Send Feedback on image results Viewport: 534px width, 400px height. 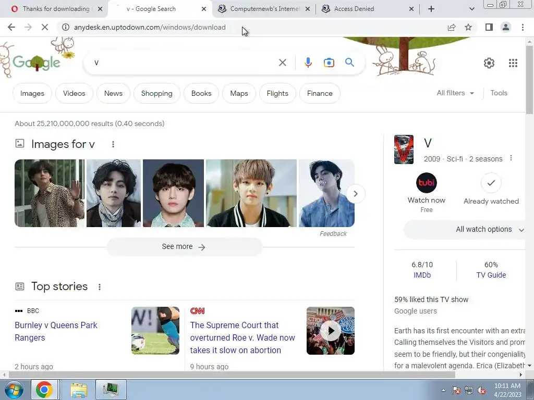click(x=333, y=234)
